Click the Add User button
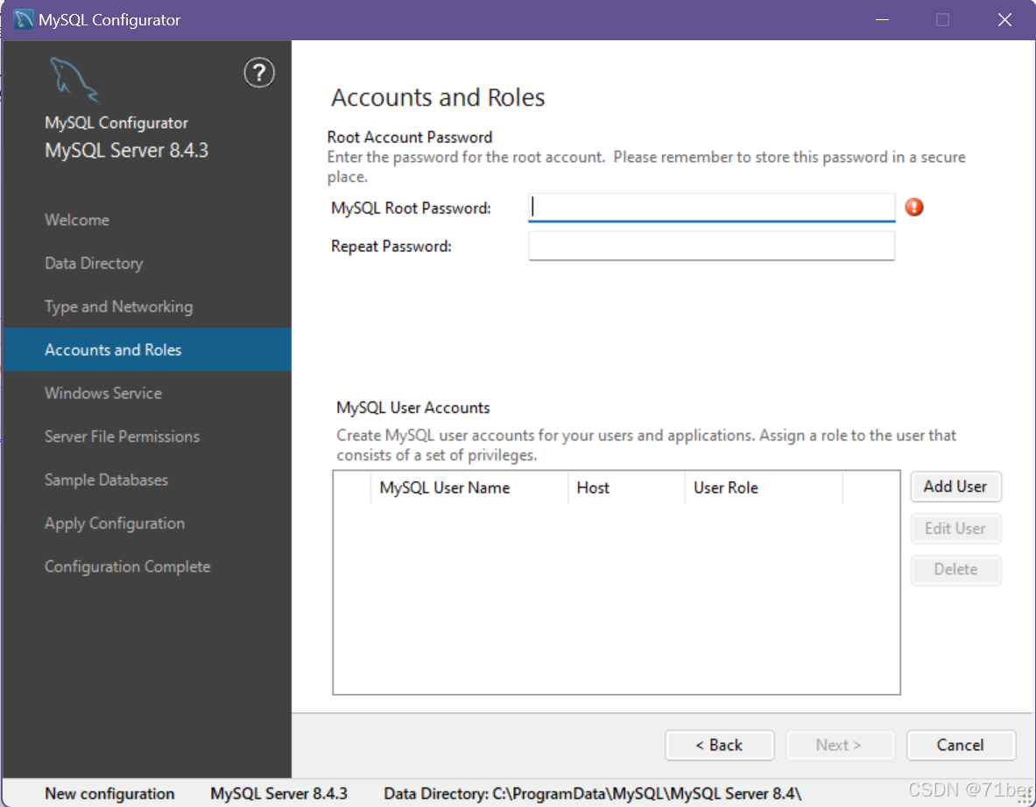The image size is (1036, 807). tap(955, 487)
